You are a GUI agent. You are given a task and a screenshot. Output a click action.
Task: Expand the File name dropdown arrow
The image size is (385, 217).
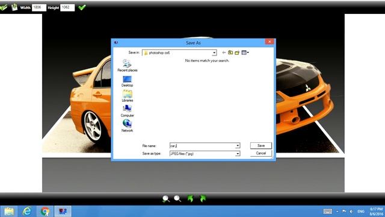238,146
